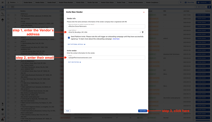Toggle the select-all vendors checkbox

coord(9,7)
